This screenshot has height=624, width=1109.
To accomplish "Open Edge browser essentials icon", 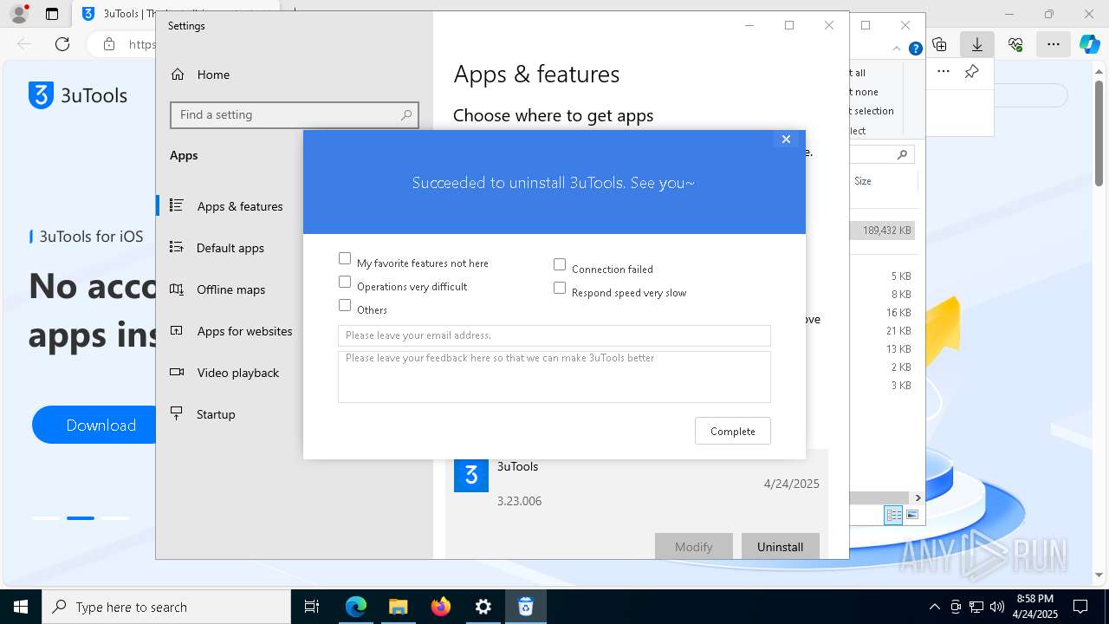I will 1015,44.
